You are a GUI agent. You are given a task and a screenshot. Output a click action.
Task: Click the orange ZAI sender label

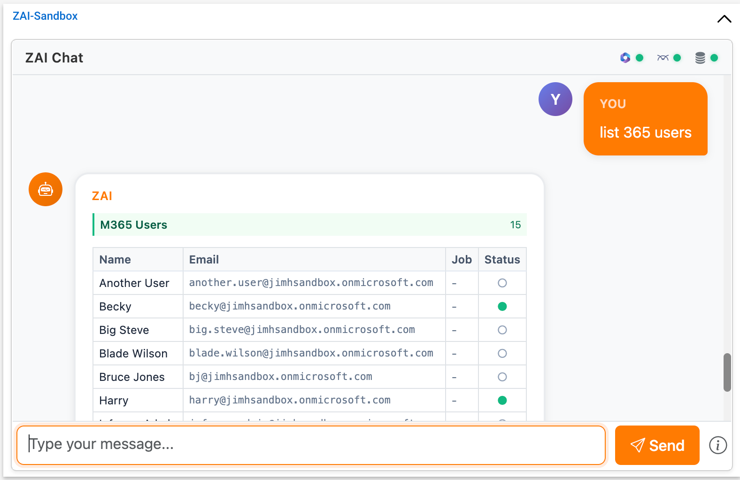tap(102, 196)
